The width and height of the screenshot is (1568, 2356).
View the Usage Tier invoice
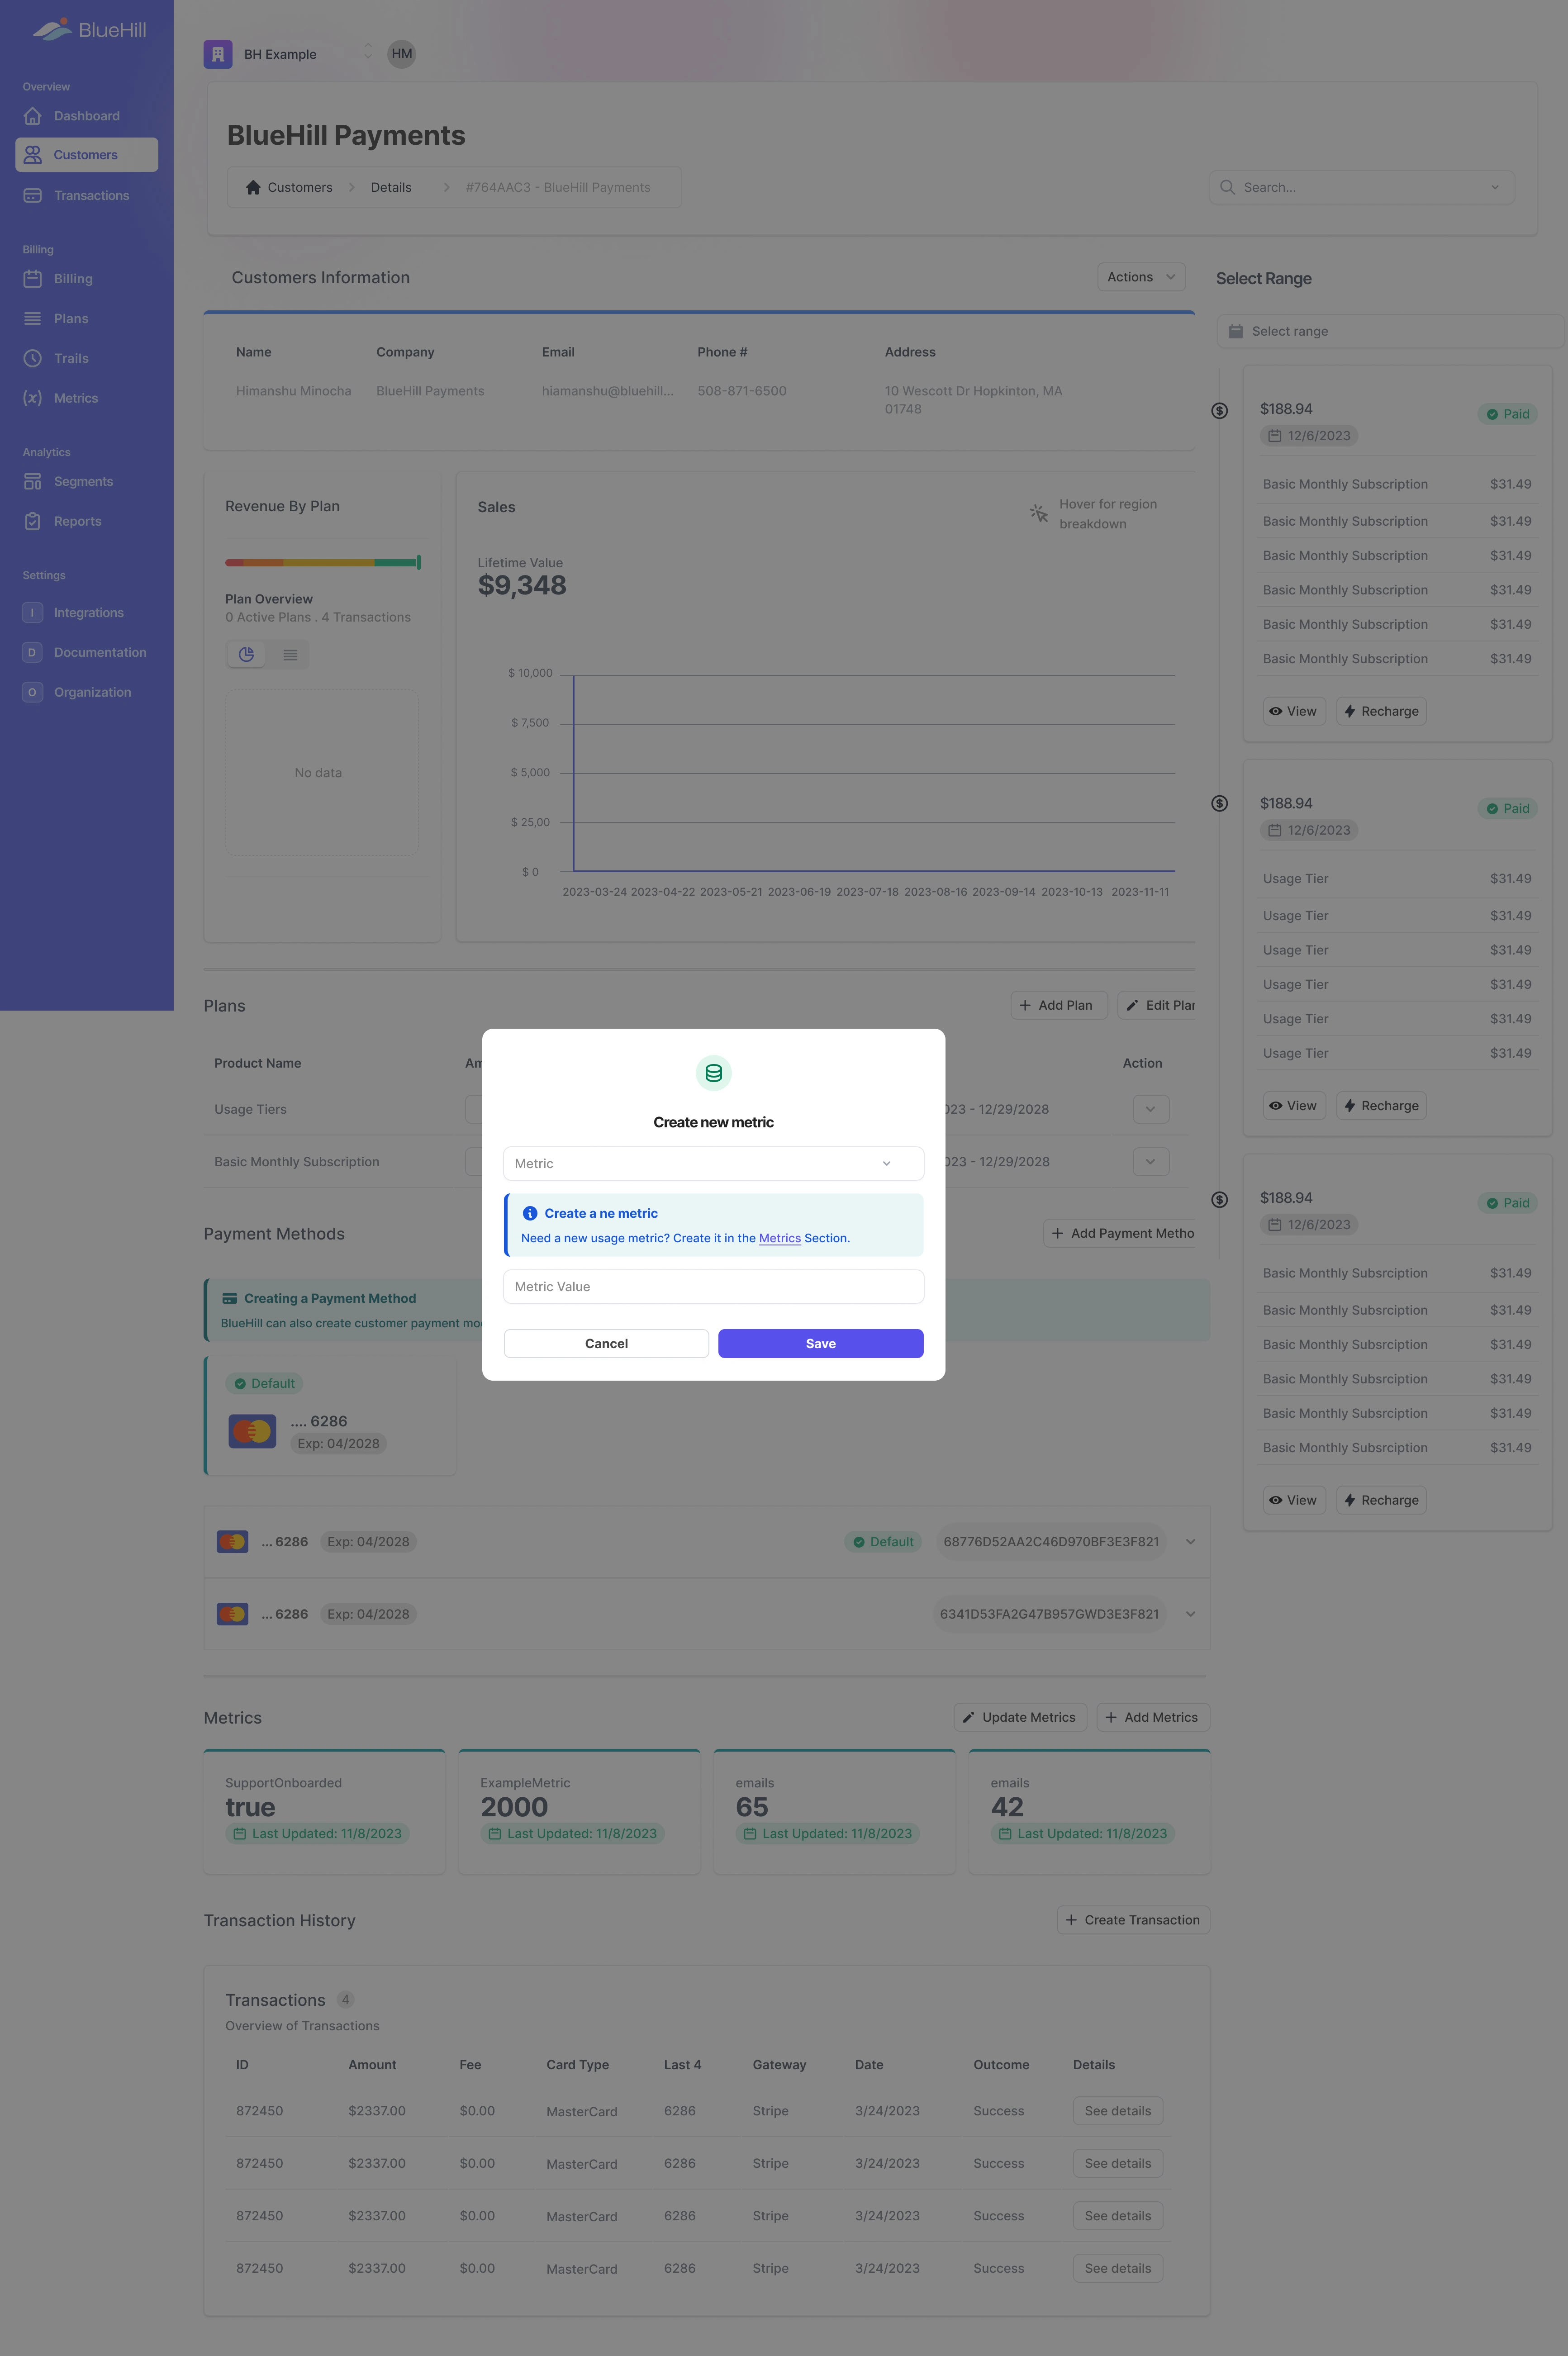click(1294, 1106)
